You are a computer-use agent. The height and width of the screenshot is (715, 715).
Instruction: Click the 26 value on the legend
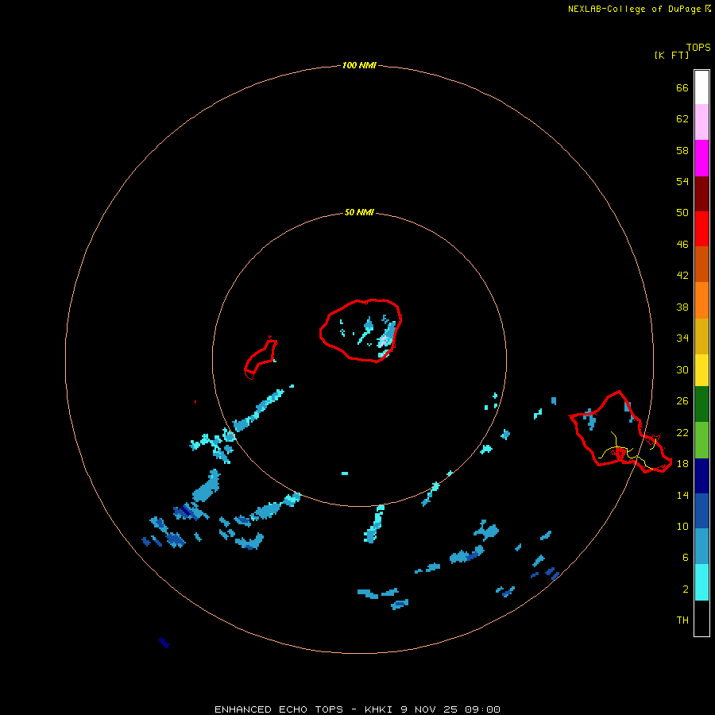[682, 401]
